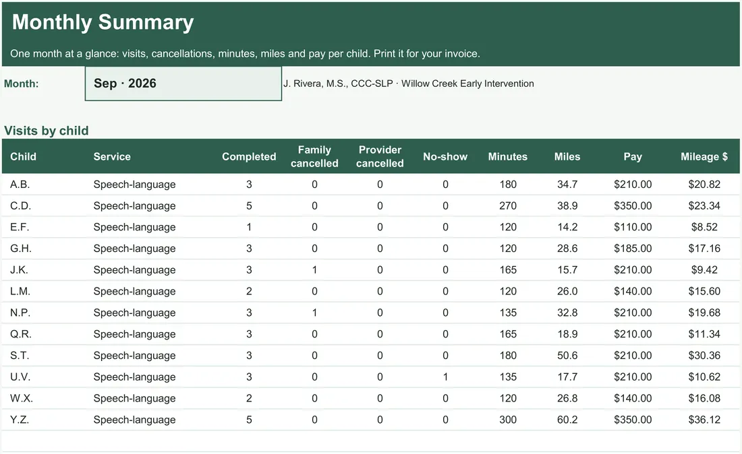Click mileage value $30.36
The height and width of the screenshot is (454, 742).
pyautogui.click(x=704, y=355)
